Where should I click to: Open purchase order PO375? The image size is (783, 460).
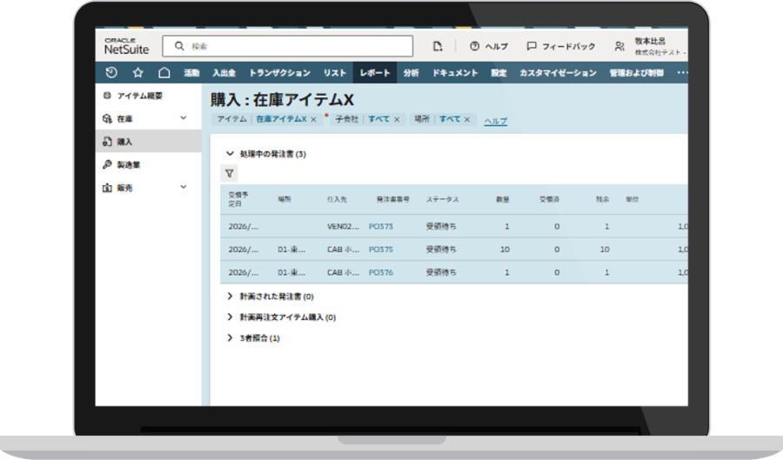point(381,250)
